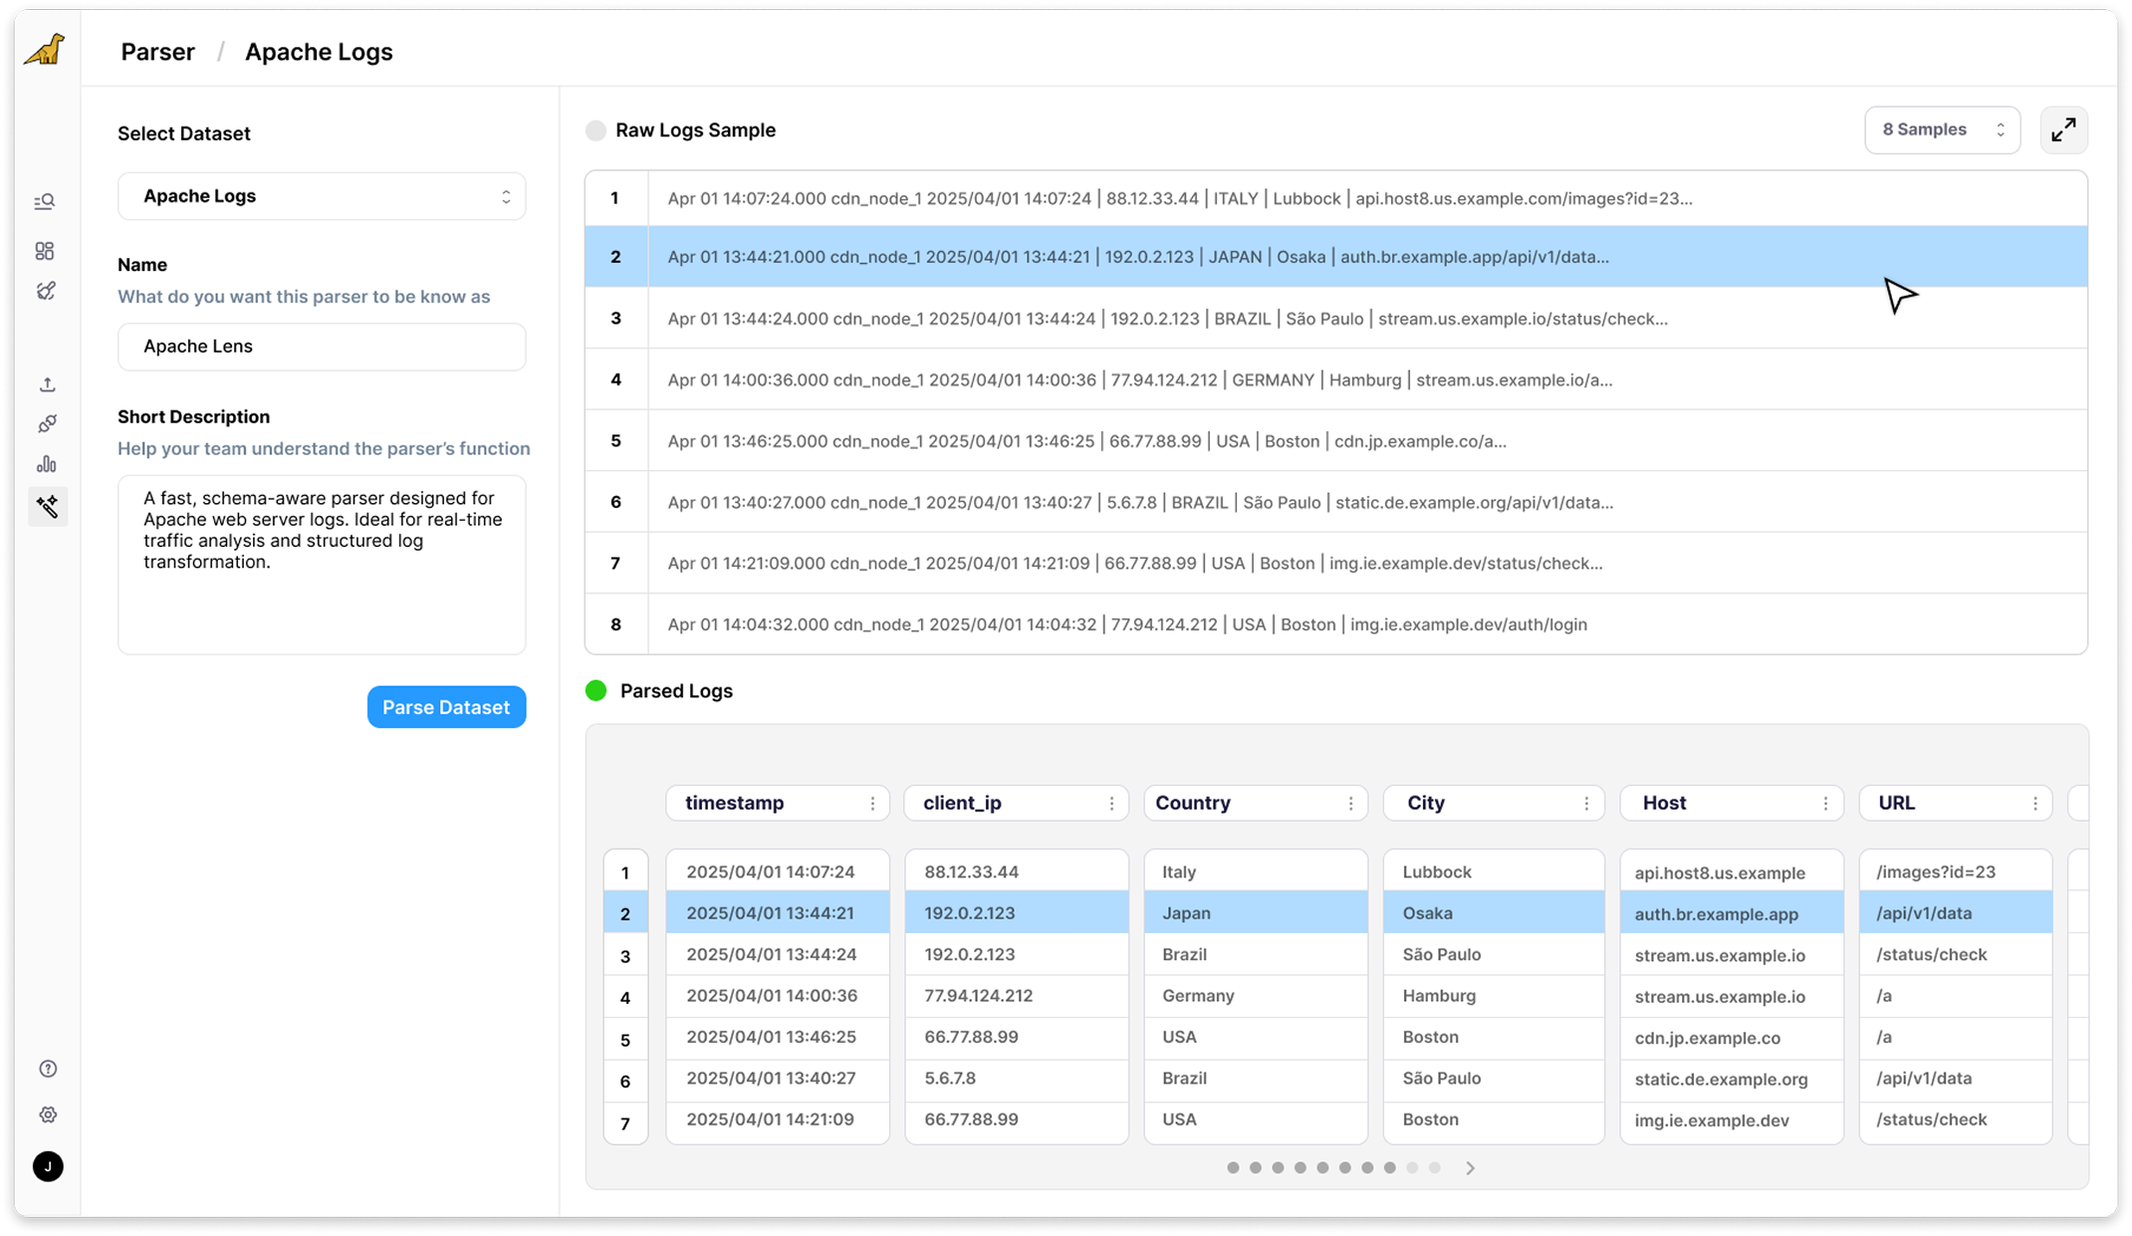2132x1236 pixels.
Task: Click parsed Country cell Germany
Action: [1255, 995]
